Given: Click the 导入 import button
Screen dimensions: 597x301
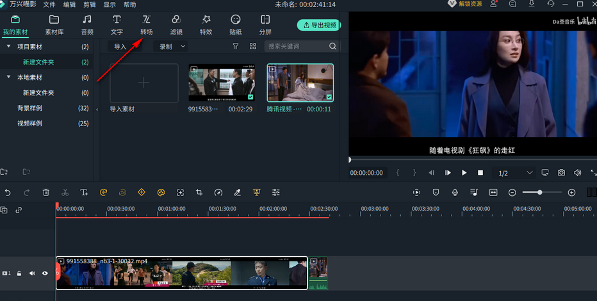Looking at the screenshot, I should [x=120, y=46].
